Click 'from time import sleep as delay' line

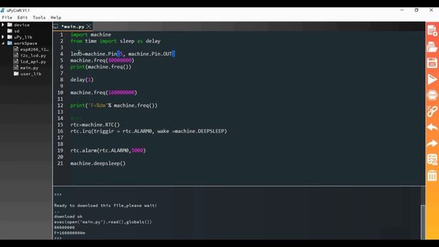pos(115,41)
